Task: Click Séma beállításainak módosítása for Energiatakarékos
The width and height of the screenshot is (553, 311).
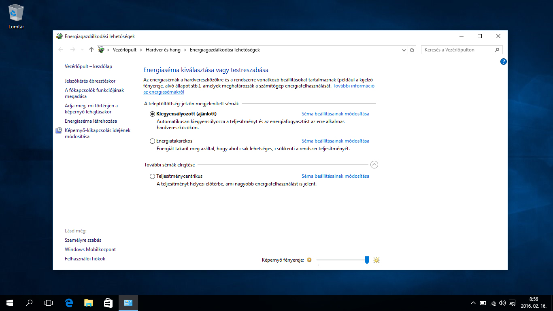Action: pos(335,141)
